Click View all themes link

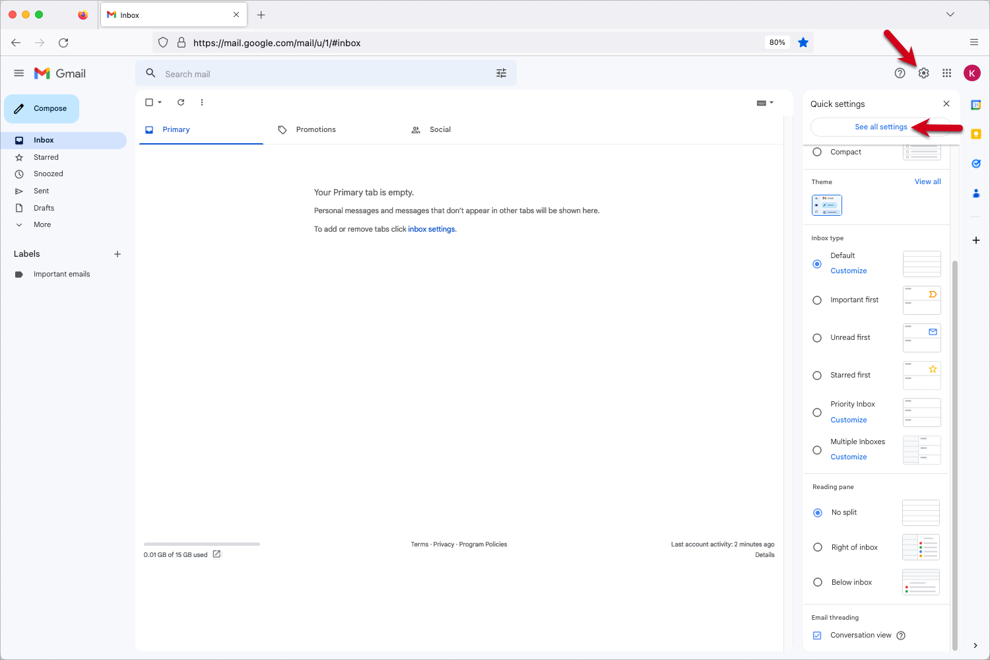click(927, 181)
